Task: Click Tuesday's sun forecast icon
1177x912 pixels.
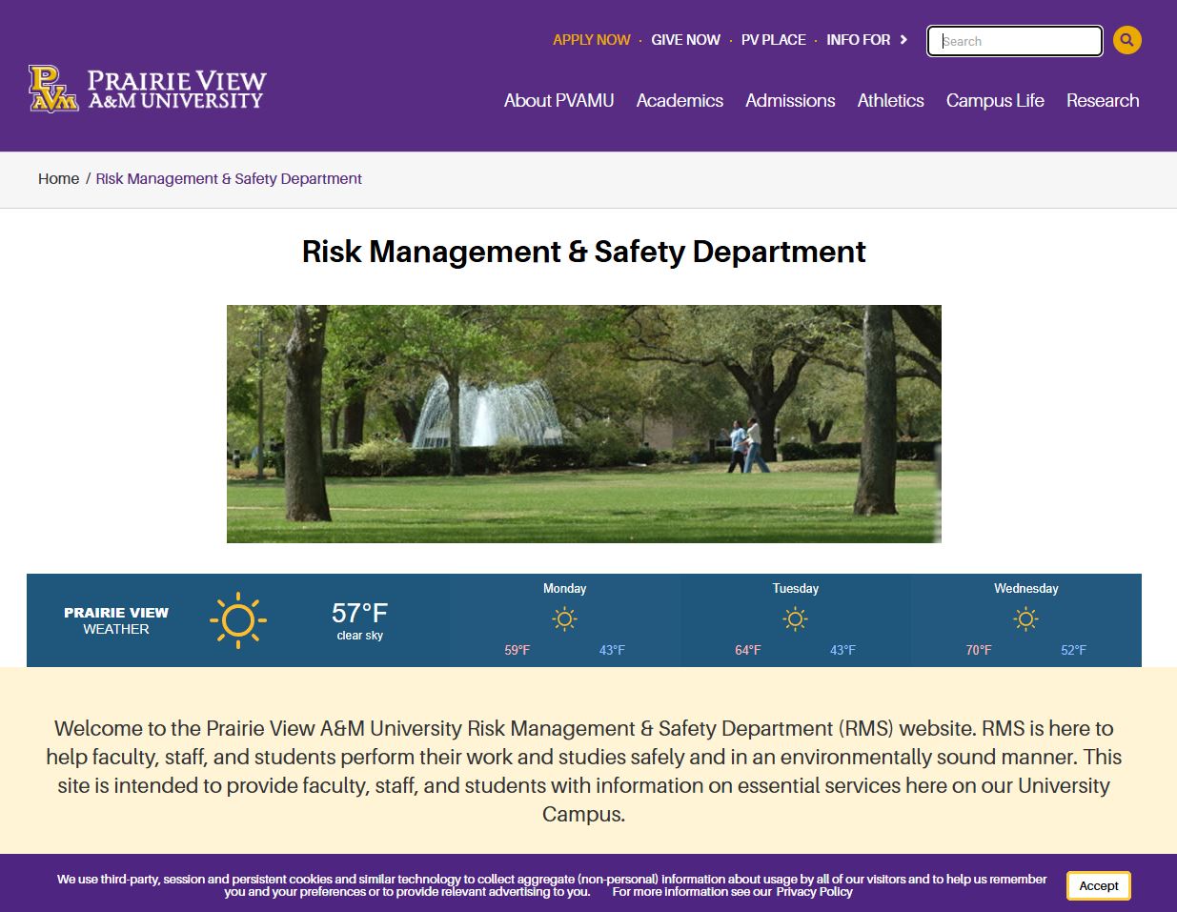Action: point(795,619)
